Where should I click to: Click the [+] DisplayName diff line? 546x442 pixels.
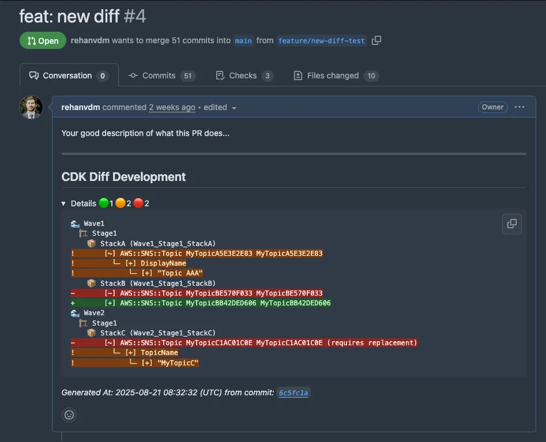129,263
